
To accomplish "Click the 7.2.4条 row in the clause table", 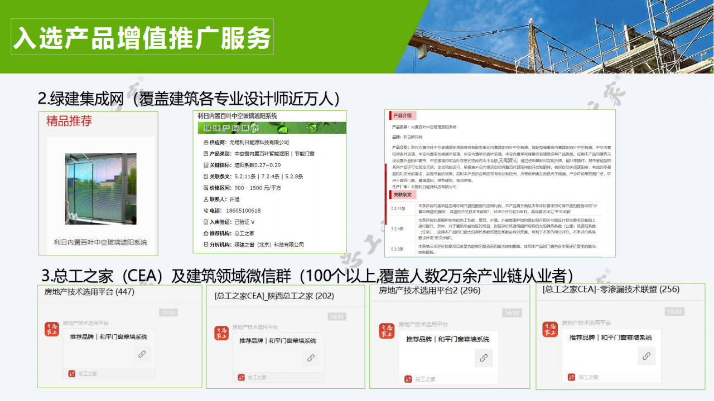I will (x=496, y=229).
